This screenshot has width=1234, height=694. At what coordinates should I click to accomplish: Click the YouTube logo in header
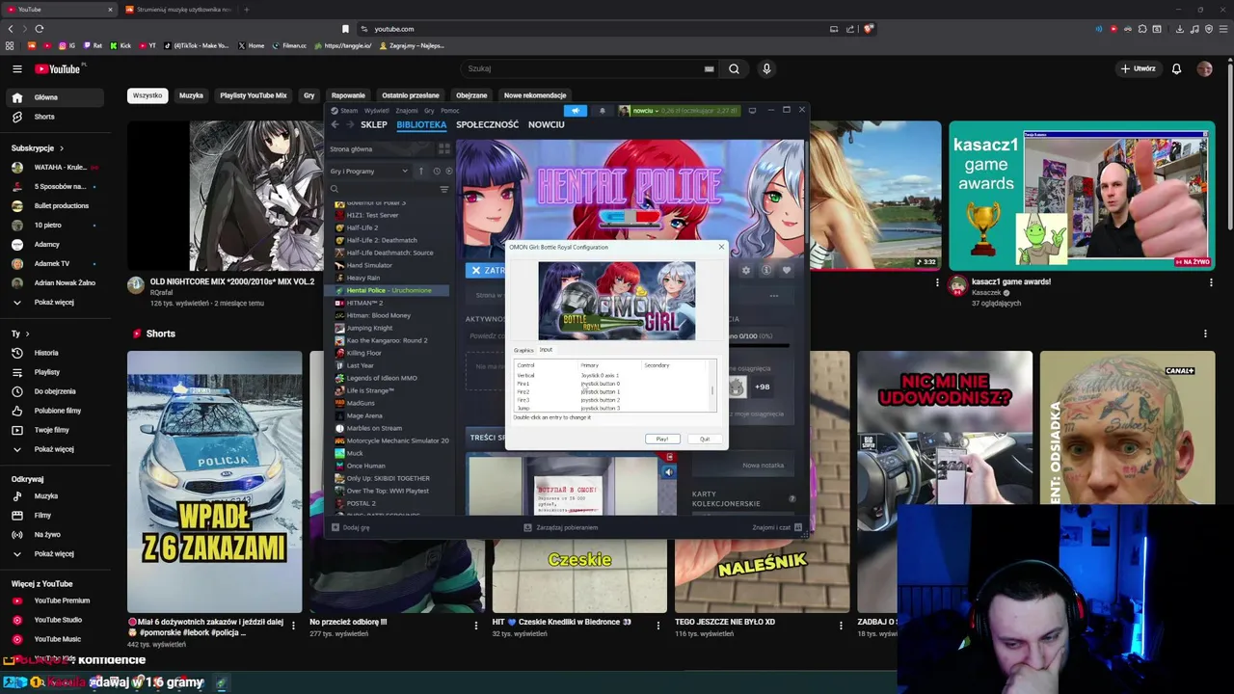pos(60,68)
